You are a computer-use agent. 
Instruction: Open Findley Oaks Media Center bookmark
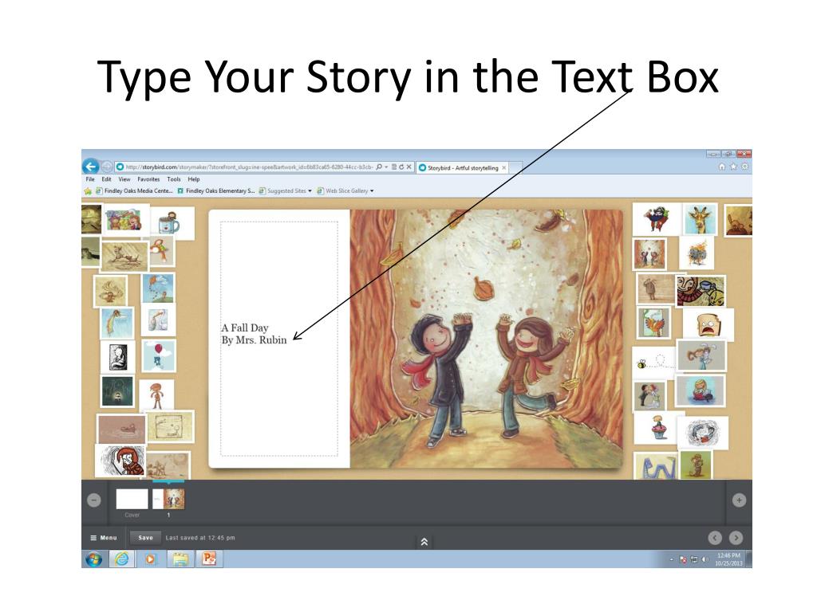point(134,191)
